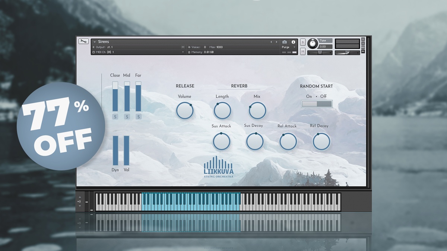The width and height of the screenshot is (447, 251).
Task: Adjust the header output volume slider
Action: click(347, 53)
